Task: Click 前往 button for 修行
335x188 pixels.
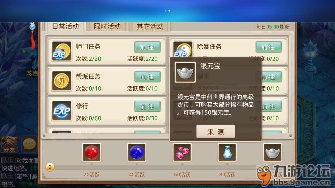Action: (147, 107)
